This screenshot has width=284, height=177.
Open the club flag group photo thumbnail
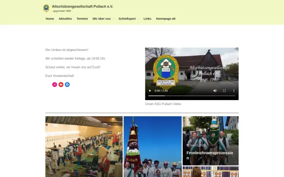pos(152,146)
